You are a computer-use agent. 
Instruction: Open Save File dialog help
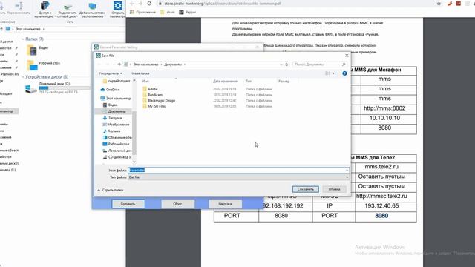point(344,73)
